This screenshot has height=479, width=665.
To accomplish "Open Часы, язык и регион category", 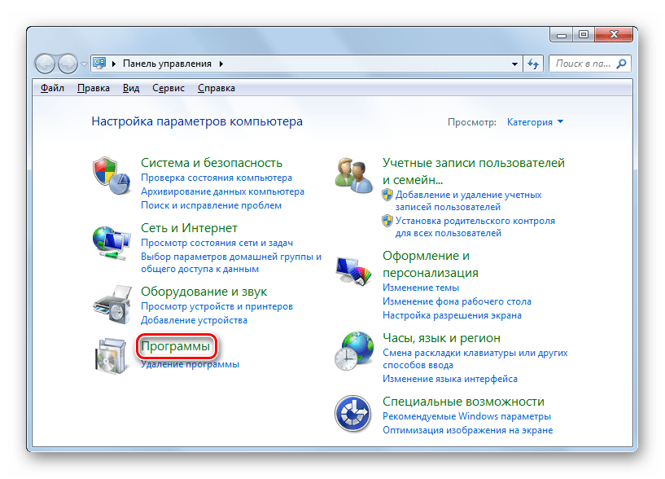I will coord(441,338).
